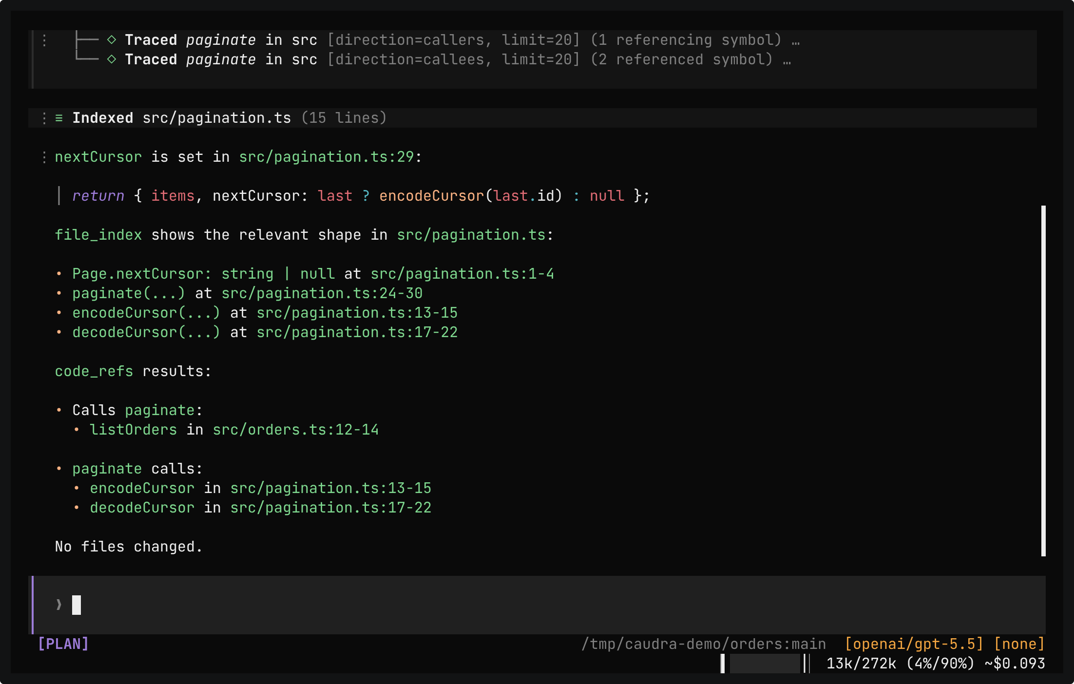1074x684 pixels.
Task: Click the vertical dots handle beside Indexed row
Action: (44, 118)
